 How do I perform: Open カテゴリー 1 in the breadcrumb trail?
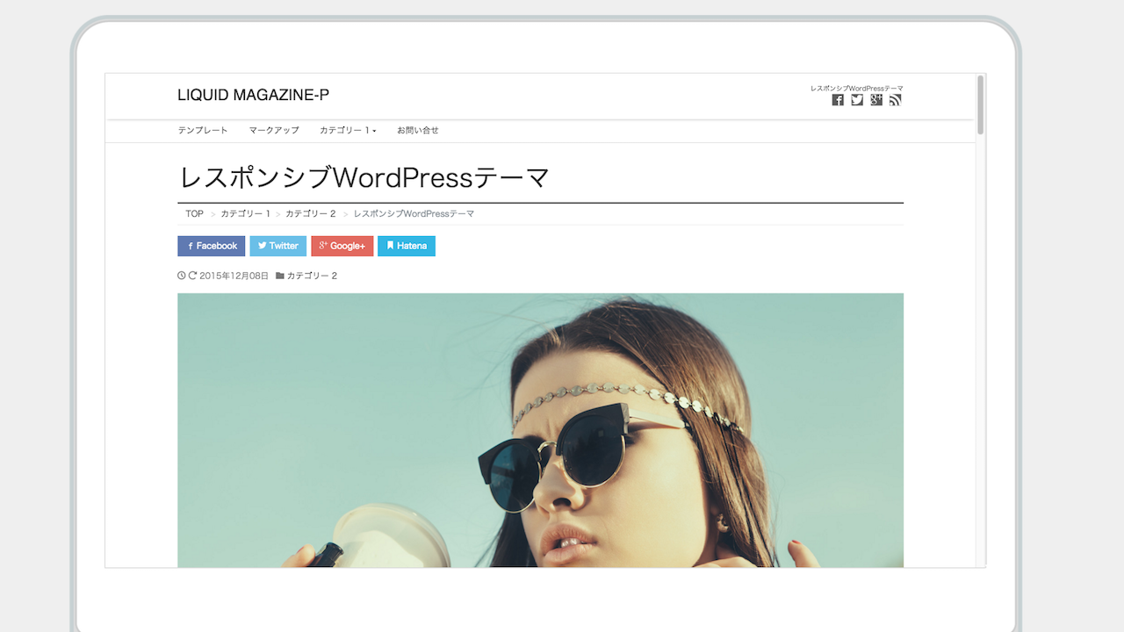[245, 214]
